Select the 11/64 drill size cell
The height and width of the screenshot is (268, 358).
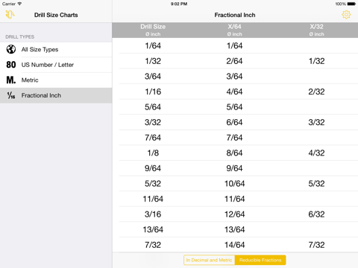153,199
